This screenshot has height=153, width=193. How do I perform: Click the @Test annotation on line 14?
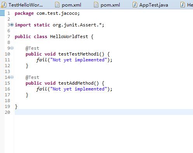(x=32, y=77)
